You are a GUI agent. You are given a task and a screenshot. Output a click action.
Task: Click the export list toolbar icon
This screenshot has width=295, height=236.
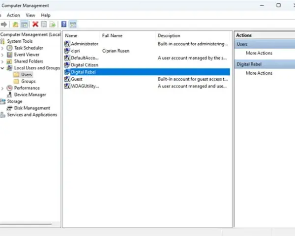point(53,24)
